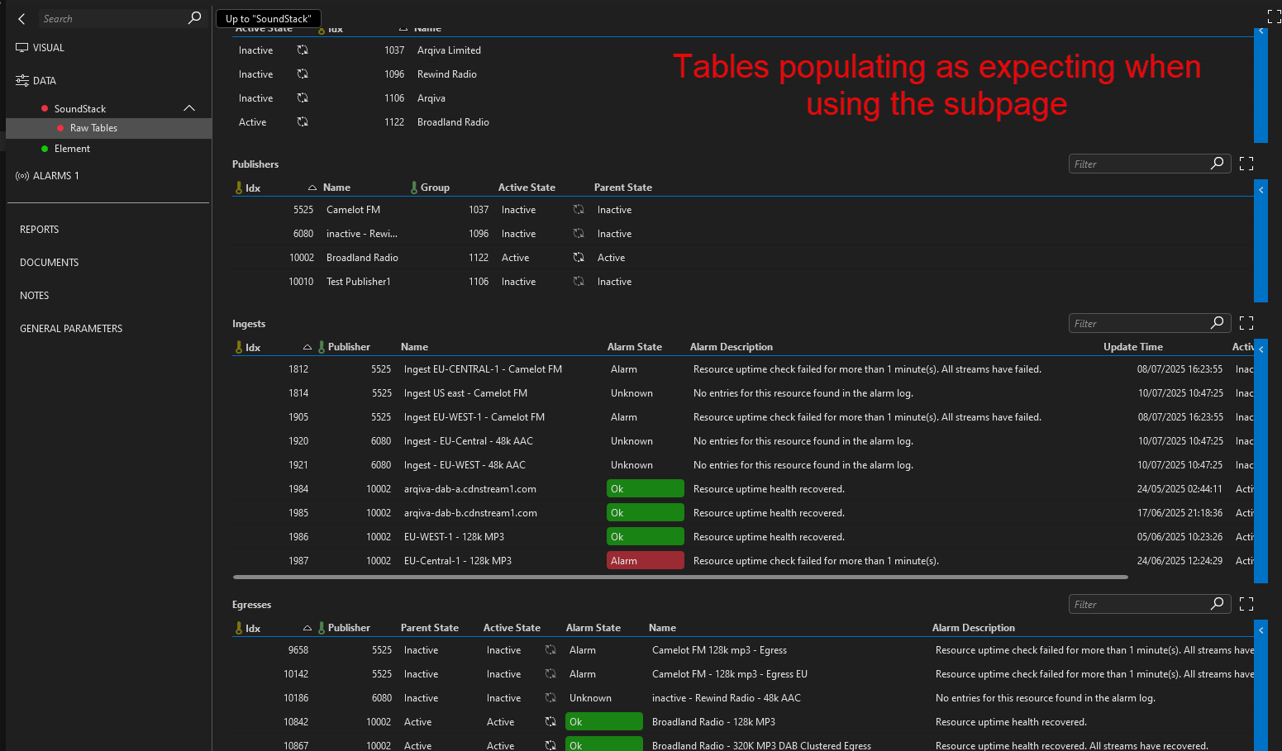The height and width of the screenshot is (751, 1282).
Task: Open REPORTS section
Action: click(x=40, y=230)
